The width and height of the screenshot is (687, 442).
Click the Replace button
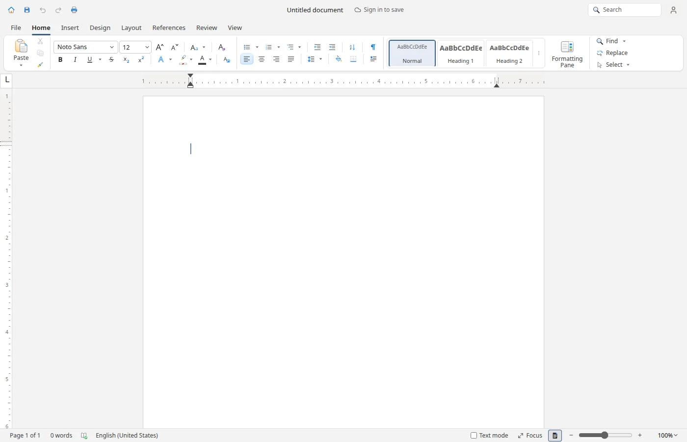(x=612, y=53)
